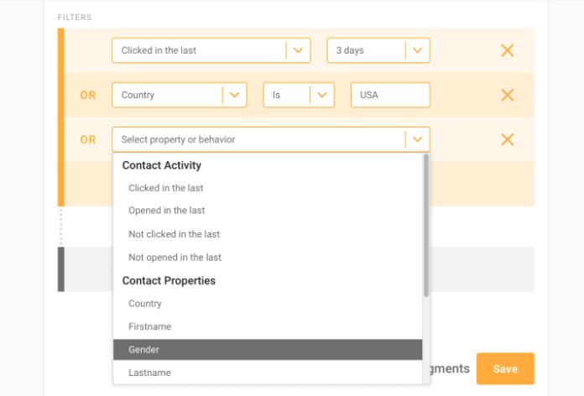Remove the empty 'Select property or behavior' filter row
Screen dimensions: 584x396
tap(508, 140)
